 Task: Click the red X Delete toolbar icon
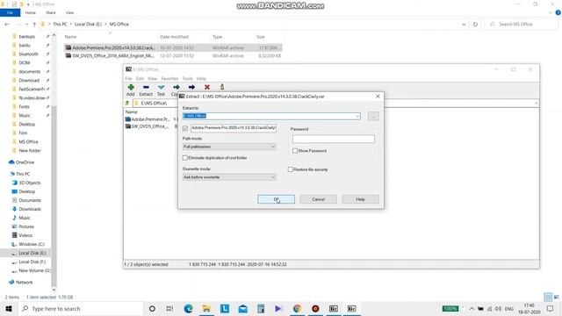[x=207, y=87]
